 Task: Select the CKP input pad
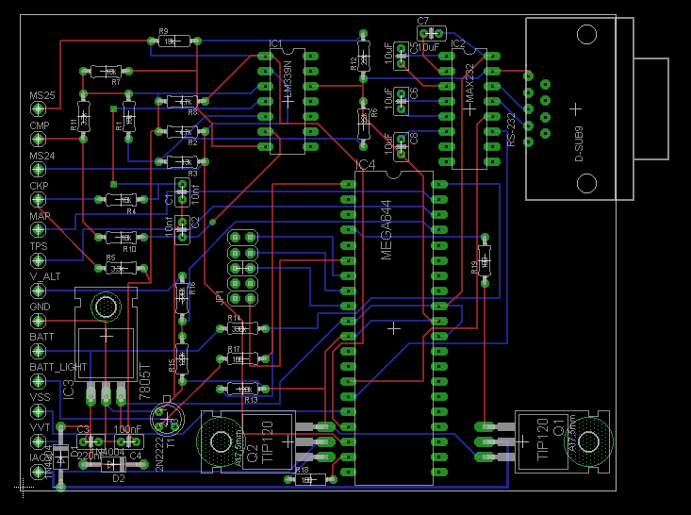click(x=38, y=199)
